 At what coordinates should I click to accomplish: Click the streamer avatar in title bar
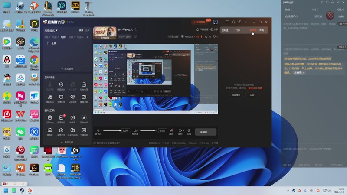[x=215, y=22]
